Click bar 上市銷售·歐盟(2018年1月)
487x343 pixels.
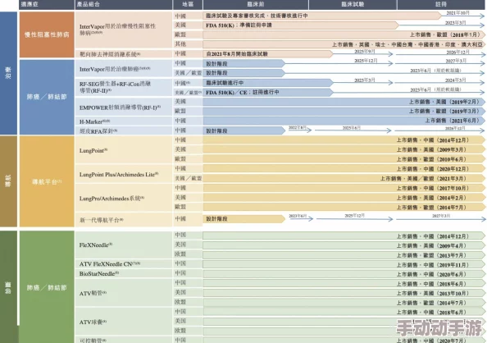coord(344,34)
